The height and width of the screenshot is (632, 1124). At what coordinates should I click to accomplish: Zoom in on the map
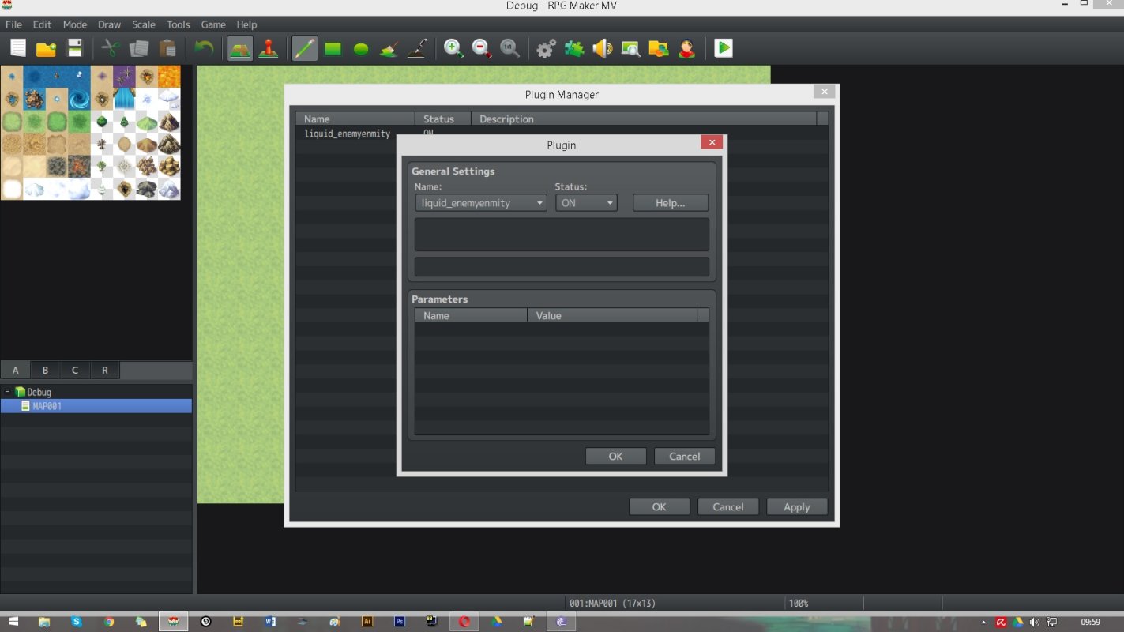(453, 48)
